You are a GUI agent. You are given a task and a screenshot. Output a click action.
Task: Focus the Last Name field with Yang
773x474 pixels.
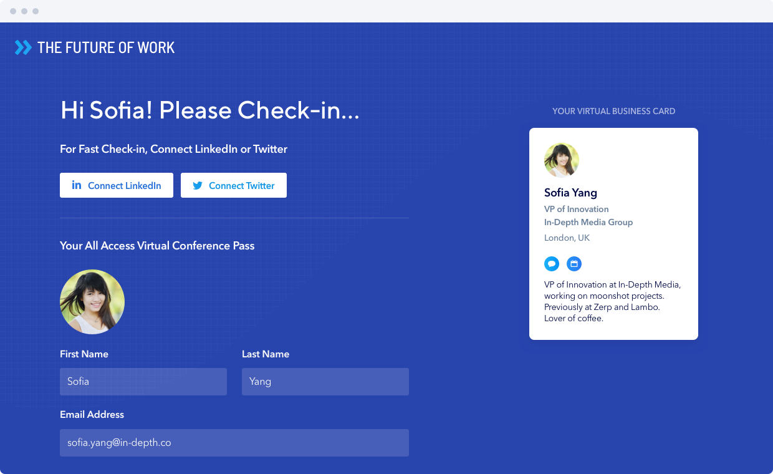(325, 382)
